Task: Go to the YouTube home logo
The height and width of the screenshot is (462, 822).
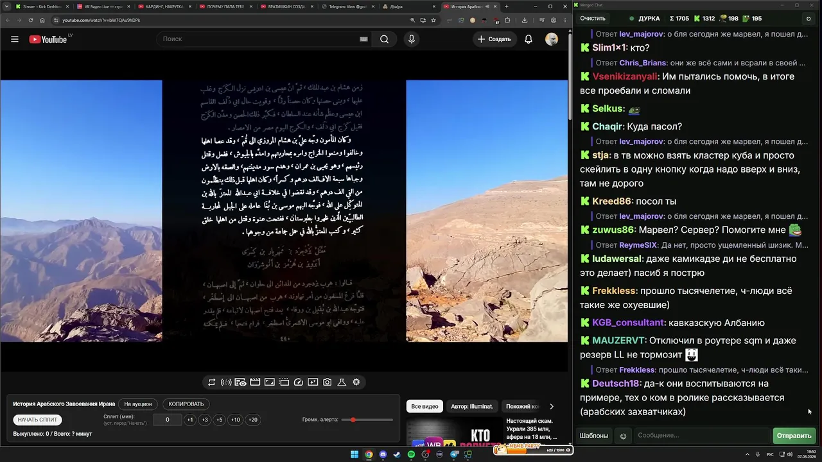Action: tap(48, 39)
